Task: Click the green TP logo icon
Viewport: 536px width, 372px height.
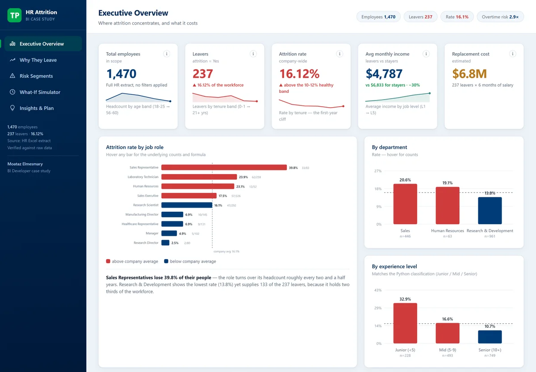Action: [x=15, y=15]
